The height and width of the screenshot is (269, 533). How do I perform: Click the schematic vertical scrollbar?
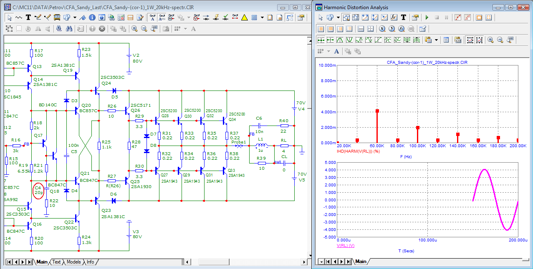point(309,147)
